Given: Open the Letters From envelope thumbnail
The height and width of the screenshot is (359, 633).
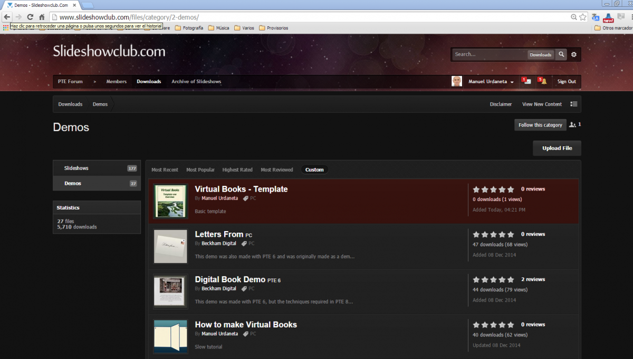Looking at the screenshot, I should tap(170, 246).
